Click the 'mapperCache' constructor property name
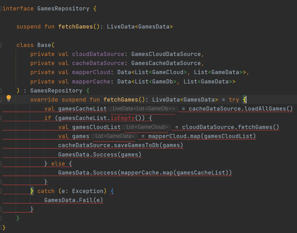The width and height of the screenshot is (297, 233). pyautogui.click(x=91, y=81)
